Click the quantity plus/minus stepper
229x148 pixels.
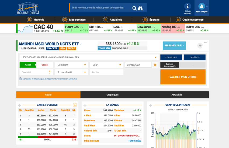click(x=50, y=72)
